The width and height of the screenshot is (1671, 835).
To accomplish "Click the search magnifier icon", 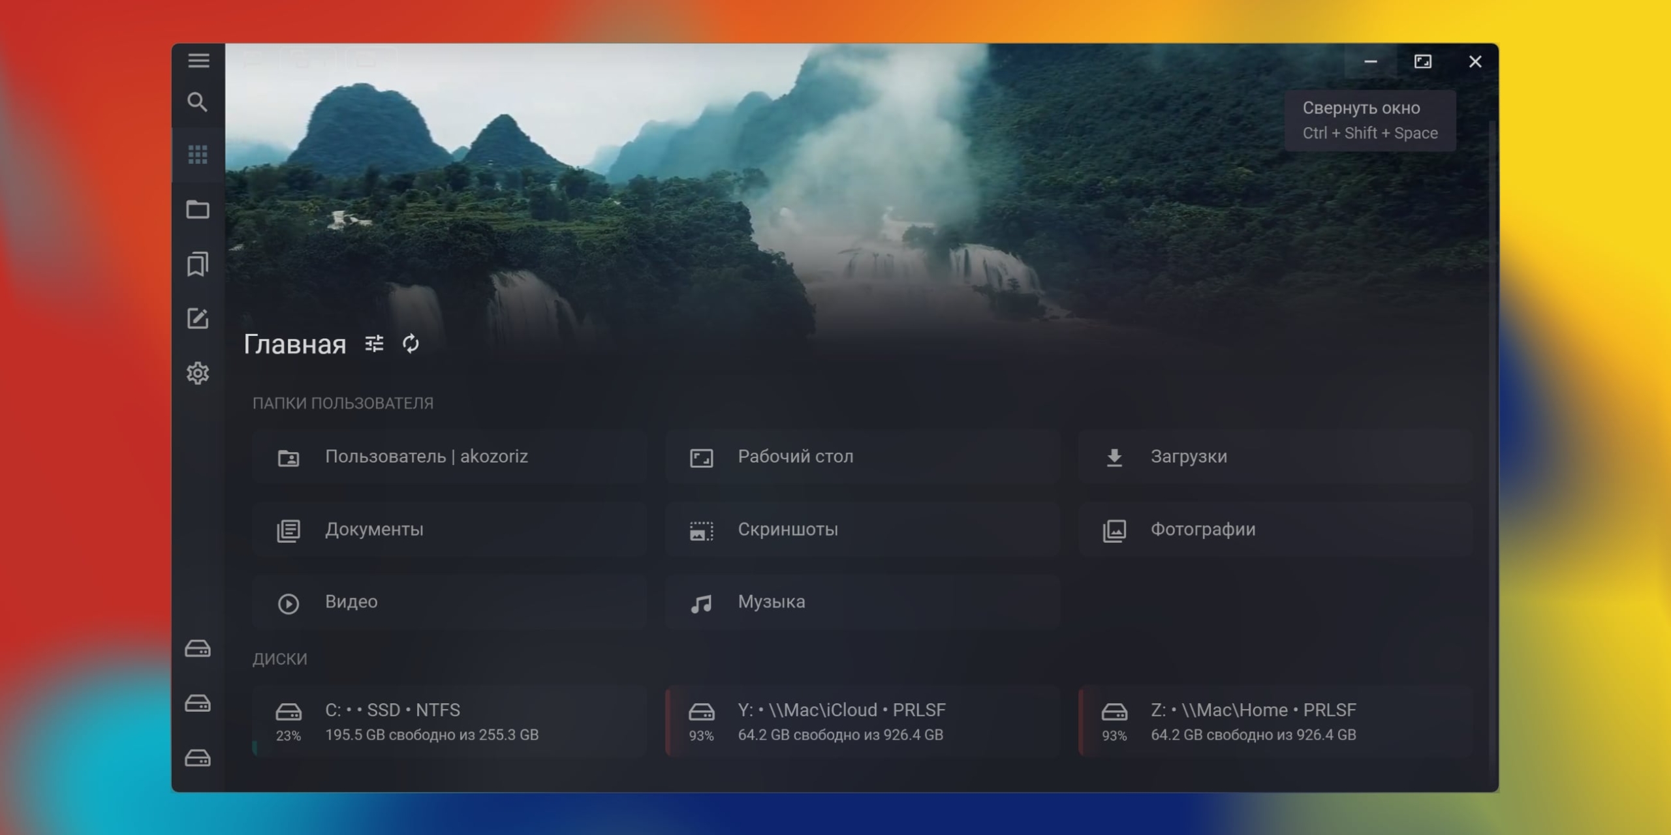I will coord(198,102).
